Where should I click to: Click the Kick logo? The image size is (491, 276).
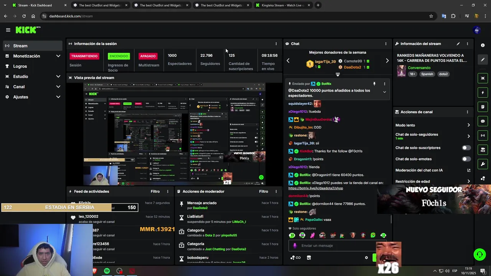click(x=28, y=30)
